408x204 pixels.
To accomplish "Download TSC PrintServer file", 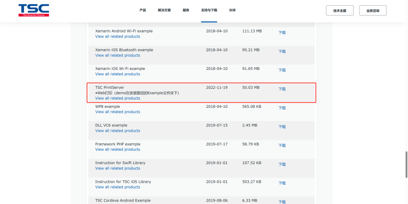I will click(x=282, y=89).
